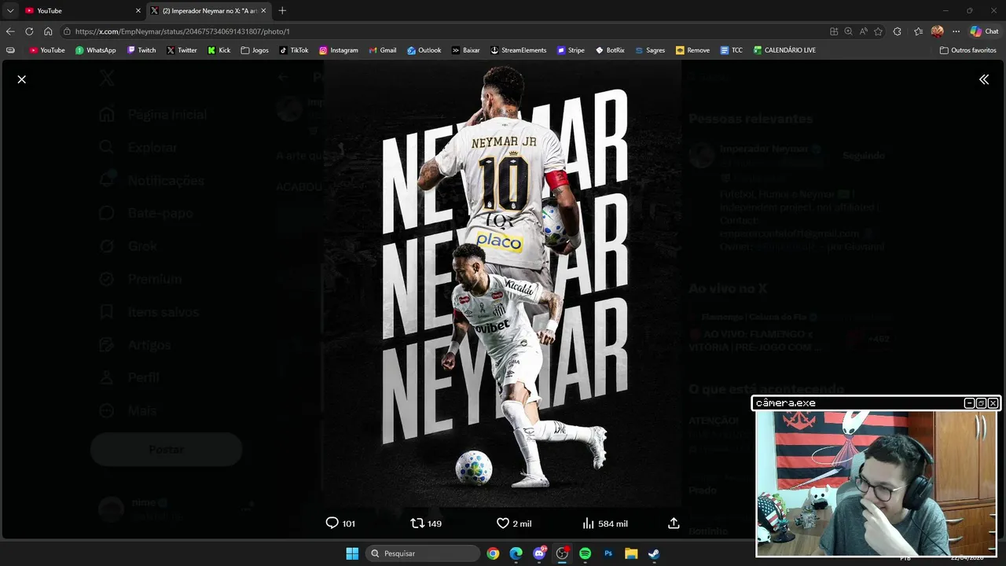
Task: Open the BotRix bookmark
Action: click(x=610, y=50)
